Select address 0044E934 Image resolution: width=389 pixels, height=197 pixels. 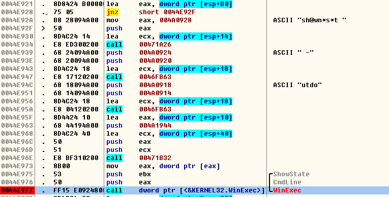17,45
